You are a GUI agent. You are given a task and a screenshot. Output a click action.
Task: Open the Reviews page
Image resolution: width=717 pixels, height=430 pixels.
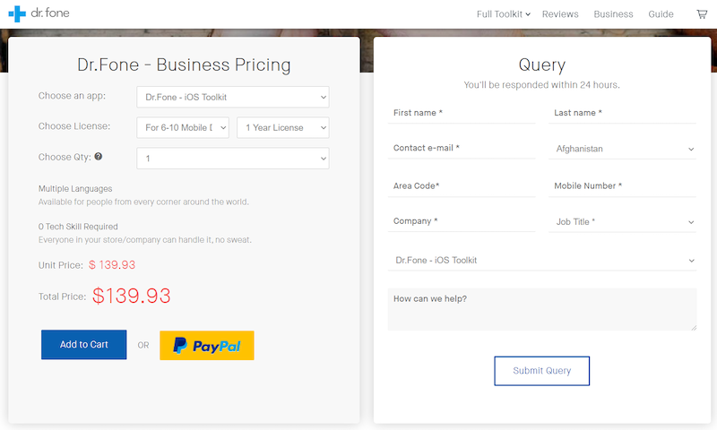tap(560, 14)
